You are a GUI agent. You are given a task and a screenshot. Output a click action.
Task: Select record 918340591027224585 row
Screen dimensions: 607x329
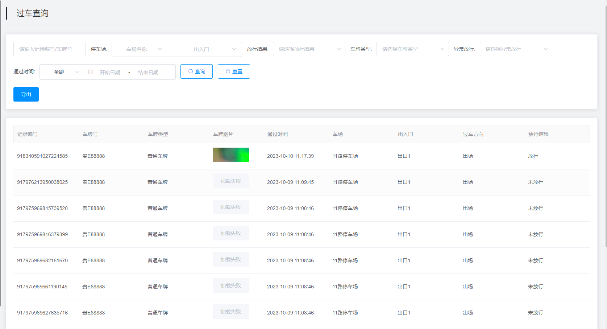(x=42, y=156)
